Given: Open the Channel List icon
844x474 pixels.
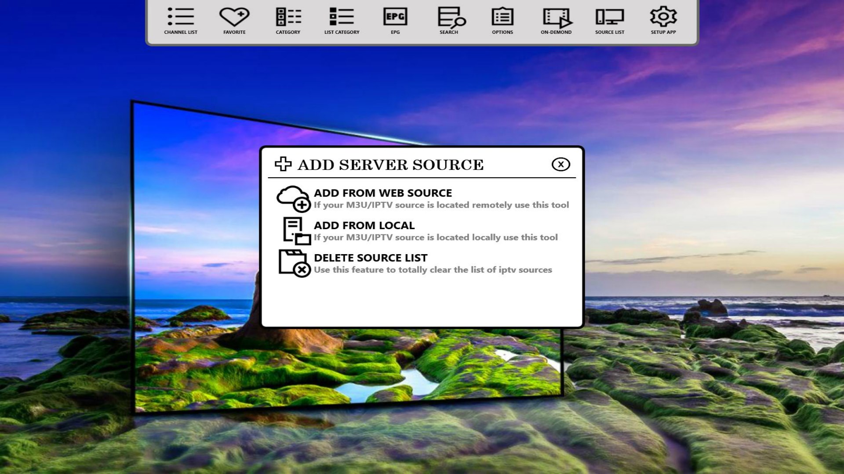Looking at the screenshot, I should 181,18.
